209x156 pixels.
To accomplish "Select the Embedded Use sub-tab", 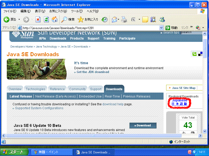I will point(90,96).
